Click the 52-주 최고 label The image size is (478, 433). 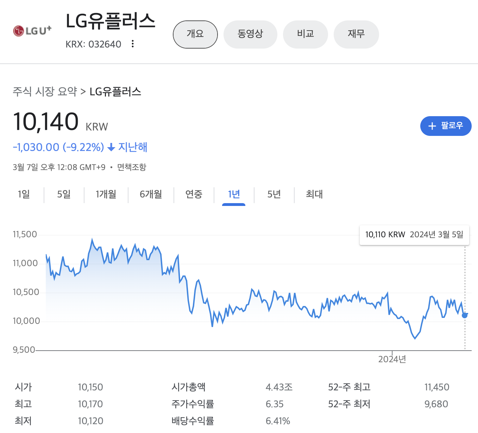point(349,387)
